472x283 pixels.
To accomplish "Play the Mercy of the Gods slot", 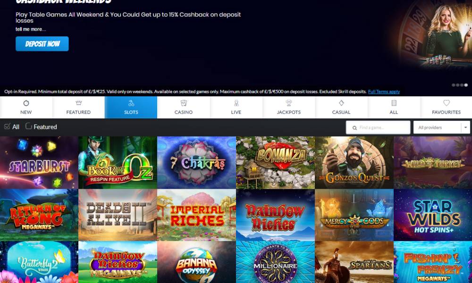I will 354,215.
